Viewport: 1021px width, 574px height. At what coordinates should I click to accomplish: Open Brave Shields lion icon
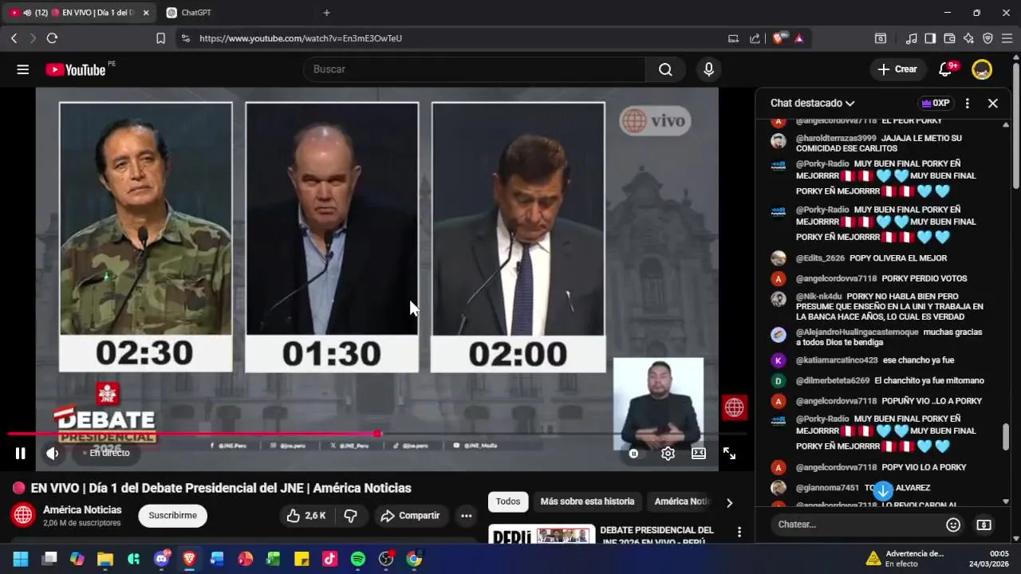click(x=778, y=38)
